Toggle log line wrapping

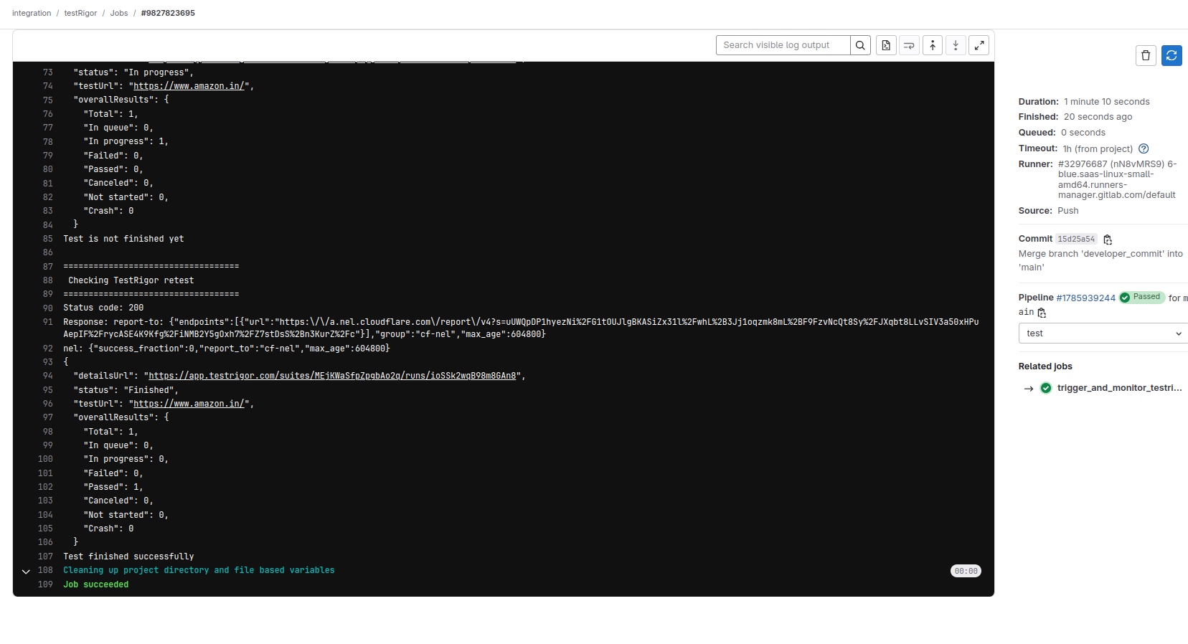[909, 45]
